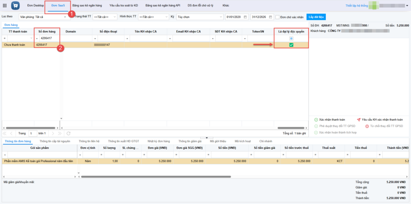Open the Thông tin liên hệ tab

pyautogui.click(x=89, y=141)
